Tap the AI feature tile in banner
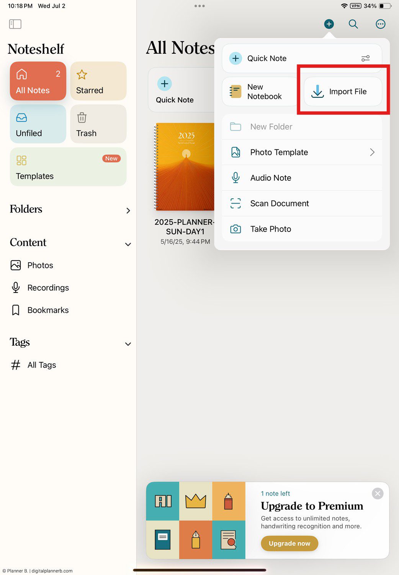The image size is (399, 575). [163, 501]
